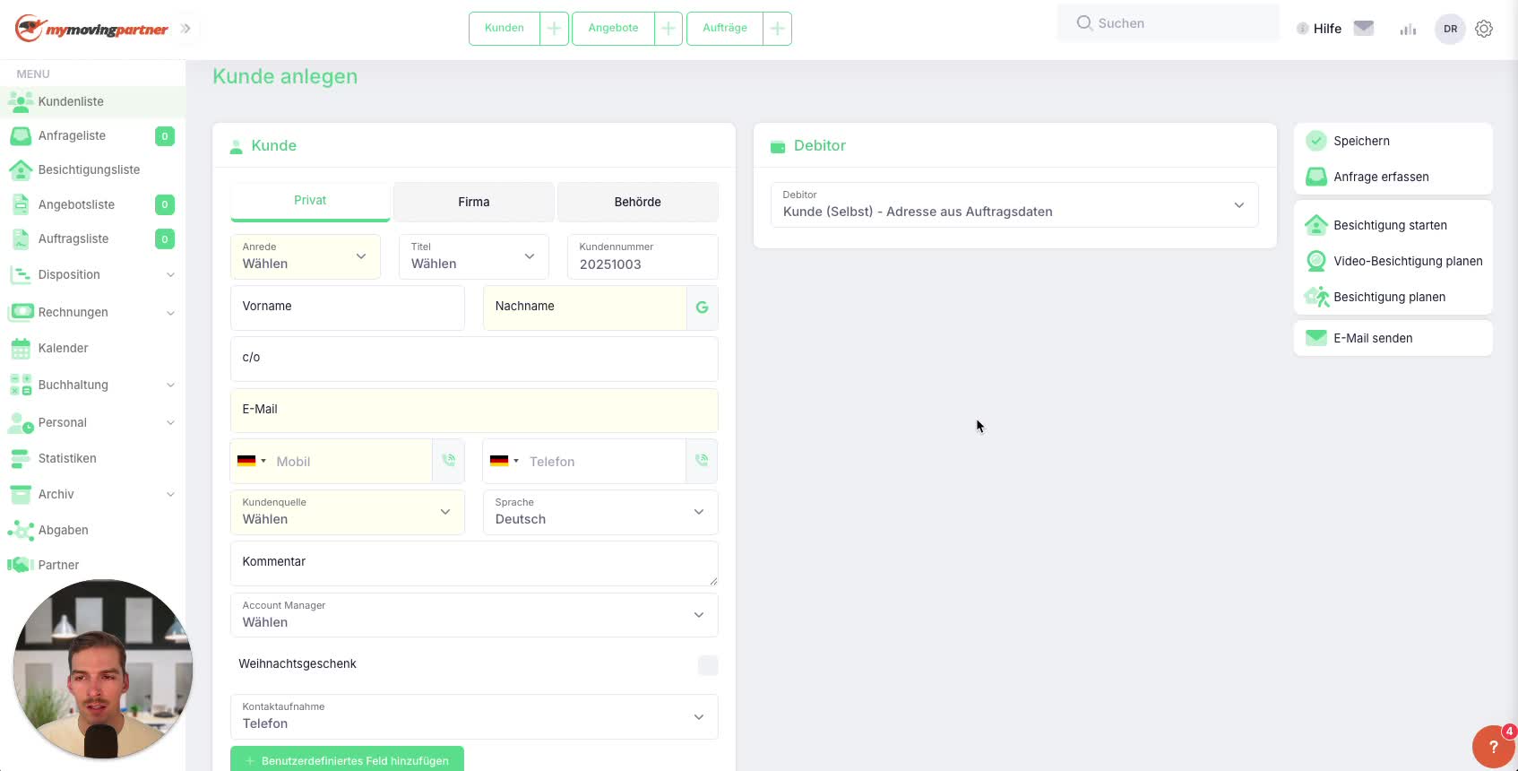This screenshot has width=1518, height=771.
Task: Open the Kundenquelle dropdown
Action: pyautogui.click(x=348, y=512)
